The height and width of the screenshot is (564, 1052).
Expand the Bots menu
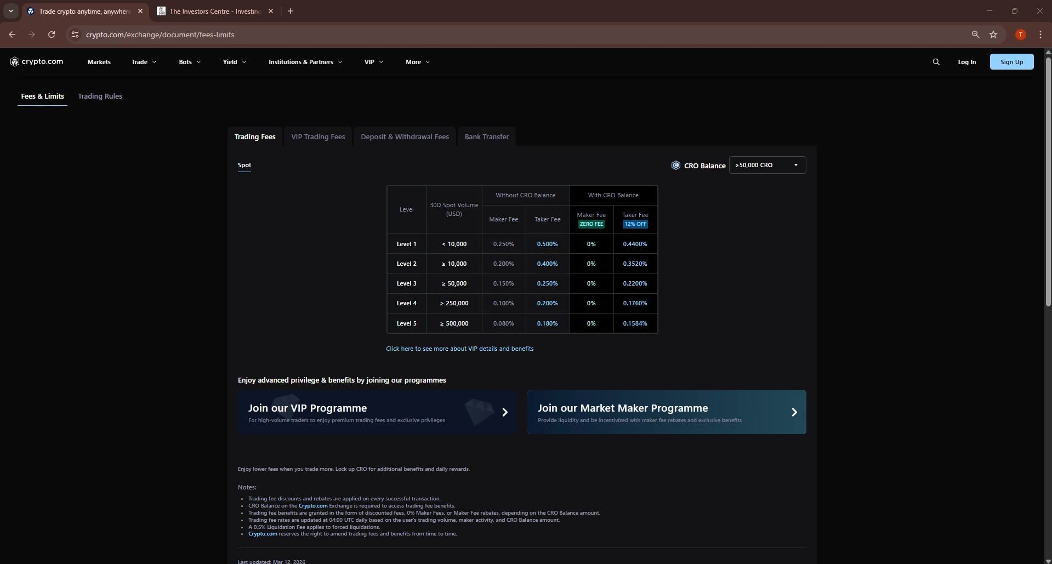click(190, 62)
